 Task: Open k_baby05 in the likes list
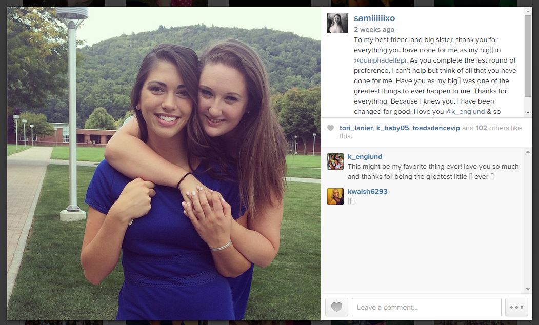click(392, 128)
